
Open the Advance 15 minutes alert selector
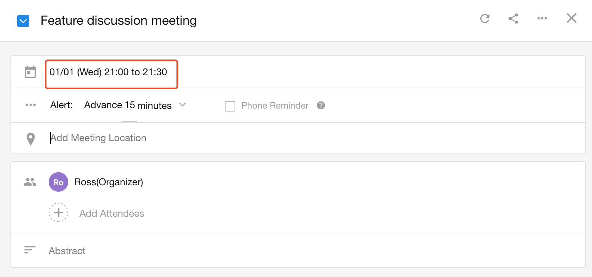pyautogui.click(x=128, y=105)
